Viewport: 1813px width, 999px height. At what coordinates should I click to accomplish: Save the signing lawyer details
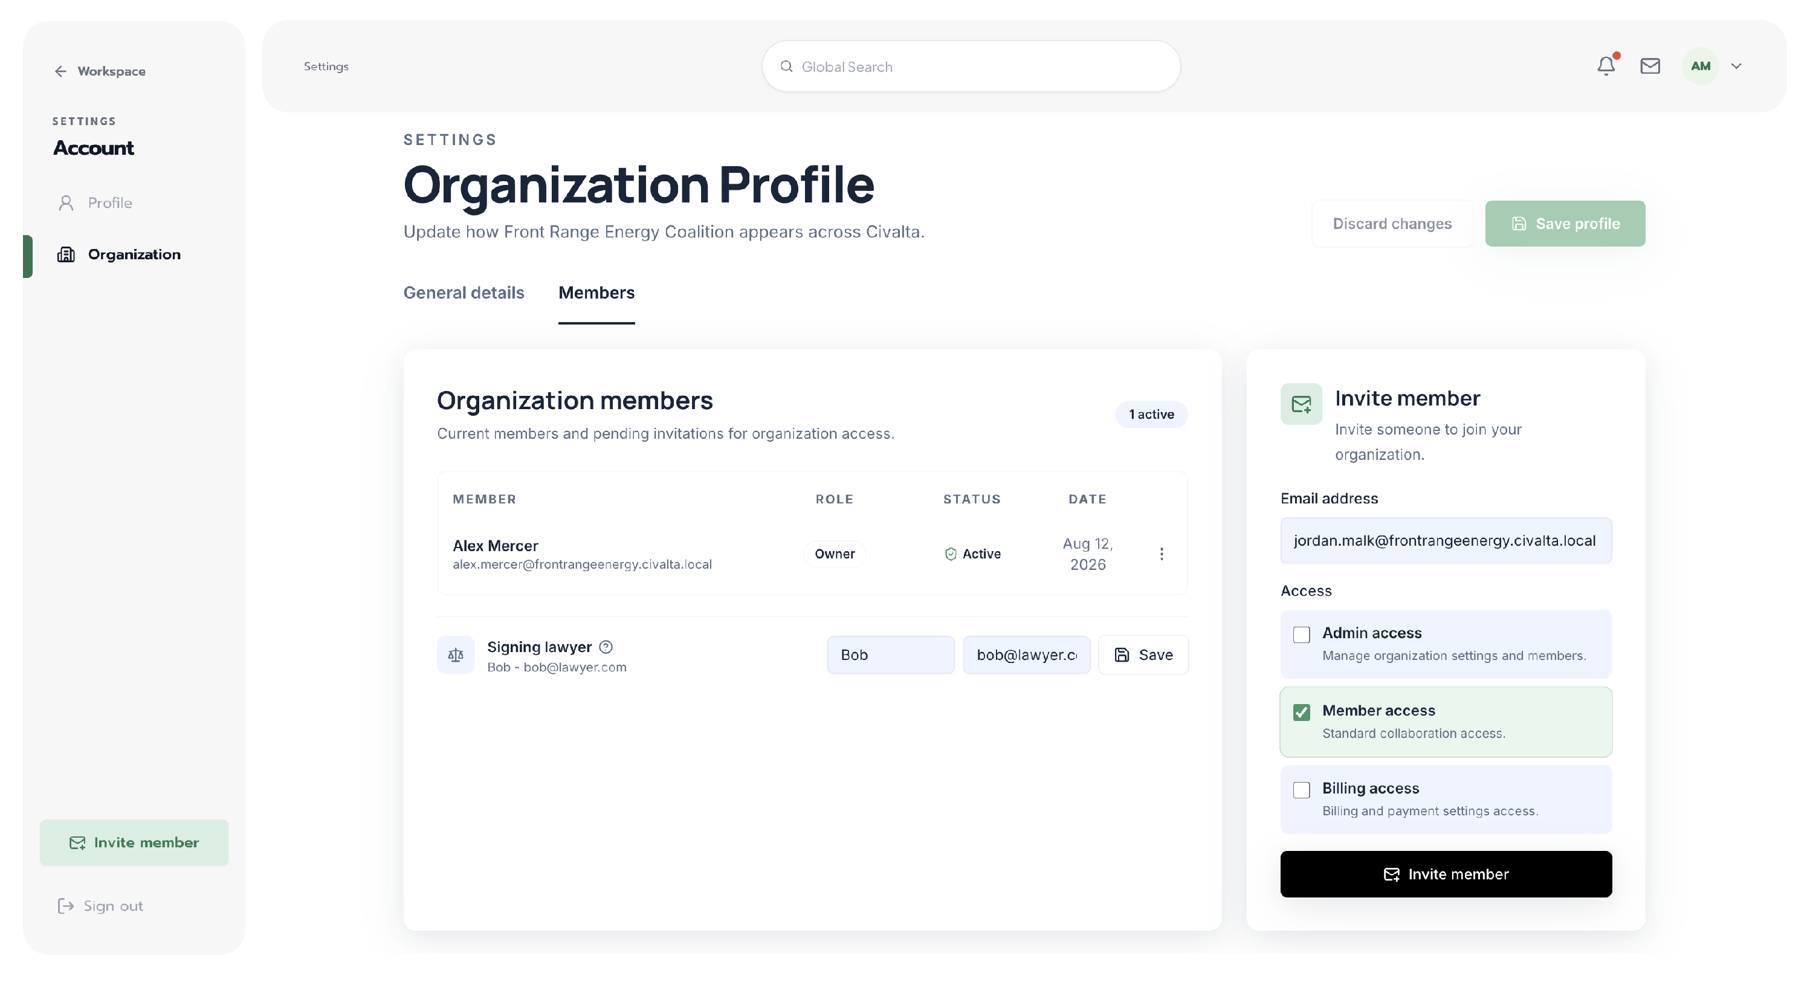pyautogui.click(x=1143, y=655)
